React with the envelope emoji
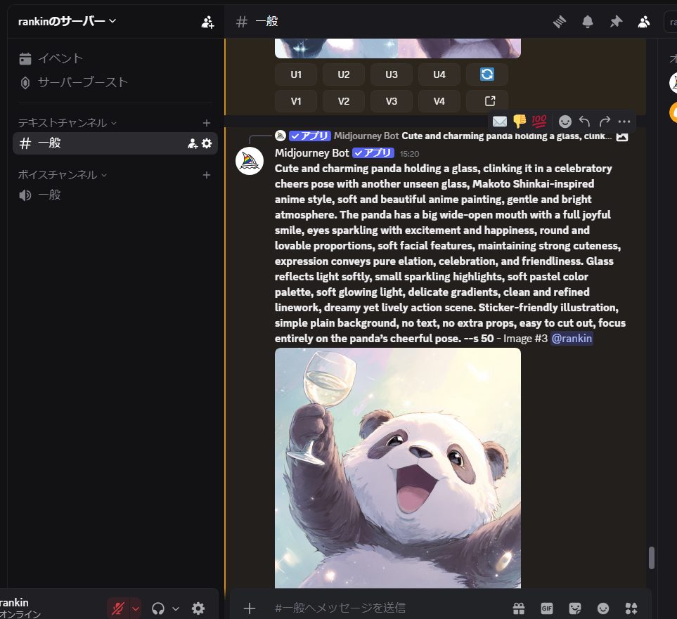This screenshot has height=619, width=677. 500,121
